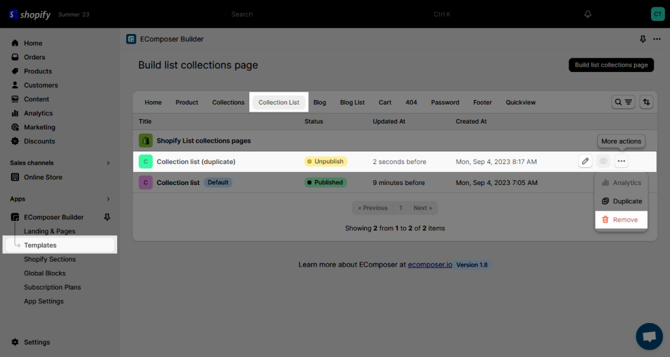Switch to the Footer tab
The height and width of the screenshot is (357, 670).
[482, 103]
